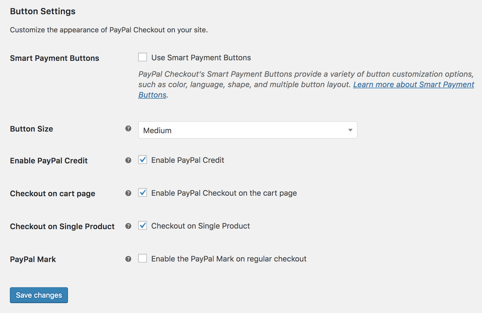Click help icon next to PayPal Mark
The height and width of the screenshot is (313, 482).
click(128, 259)
